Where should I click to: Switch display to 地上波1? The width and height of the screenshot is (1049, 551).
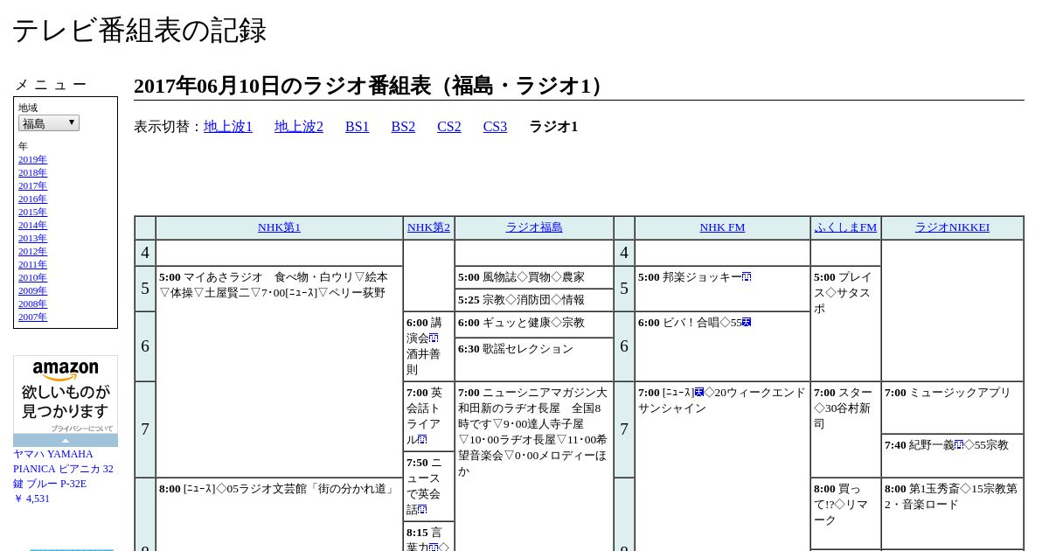(228, 127)
